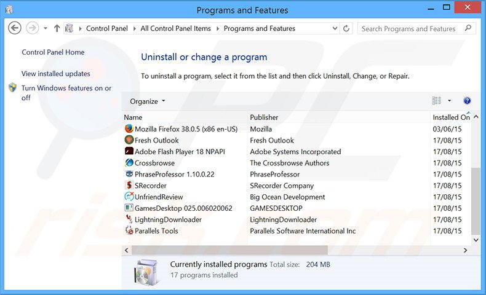Open the Organize menu
486x295 pixels.
tap(147, 101)
